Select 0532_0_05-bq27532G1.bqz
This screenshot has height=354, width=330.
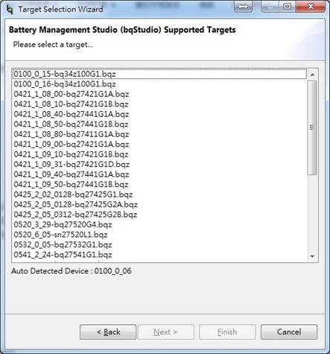pyautogui.click(x=159, y=244)
